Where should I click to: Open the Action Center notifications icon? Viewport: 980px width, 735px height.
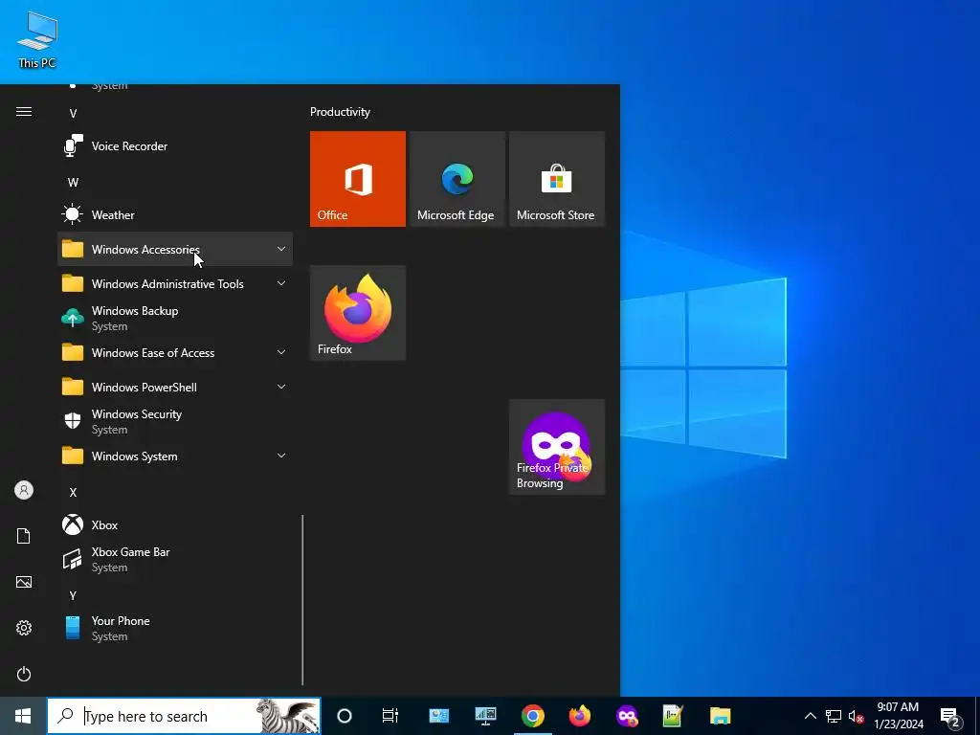tap(950, 717)
